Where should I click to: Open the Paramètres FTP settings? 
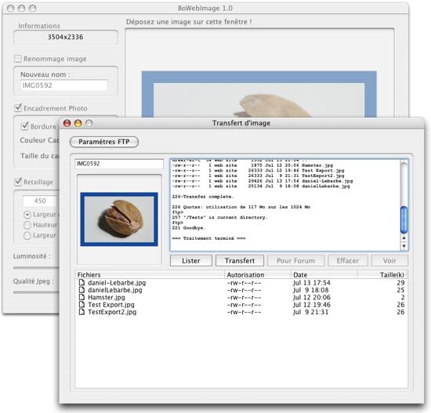click(x=104, y=142)
